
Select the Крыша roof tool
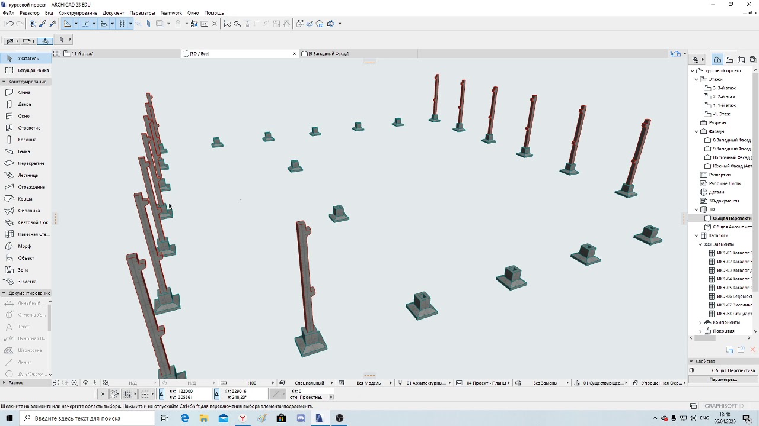[x=25, y=199]
